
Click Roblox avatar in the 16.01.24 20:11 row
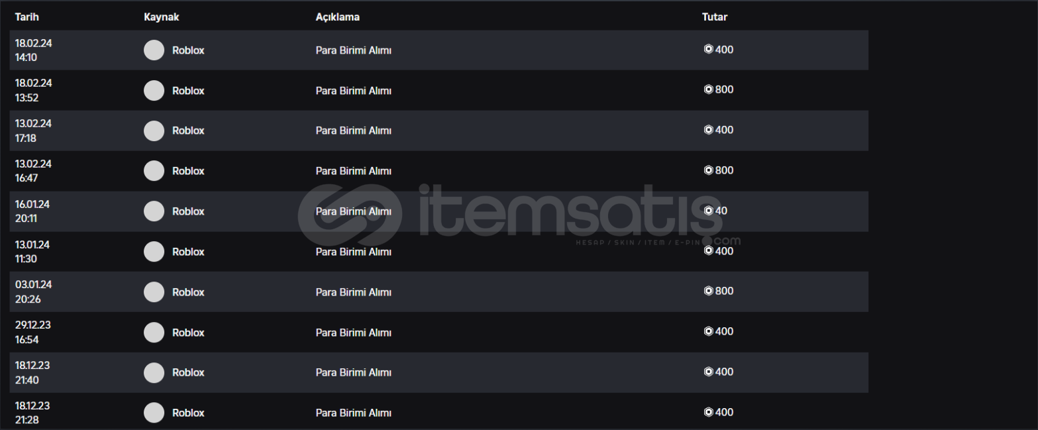[154, 211]
